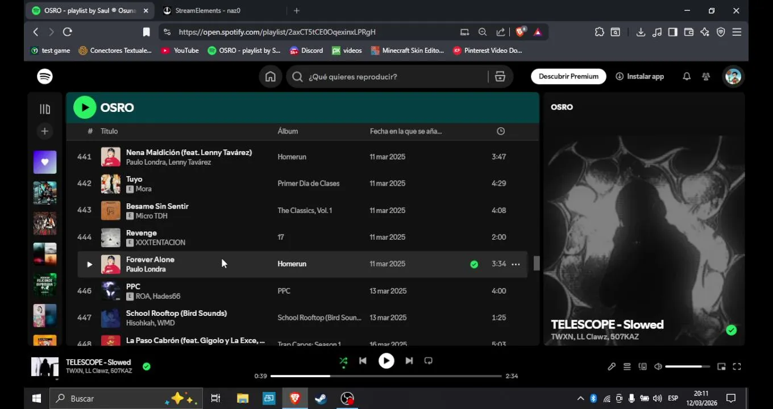The height and width of the screenshot is (409, 773).
Task: Open Homerun album link on Nena Maldición row
Action: [x=292, y=157]
